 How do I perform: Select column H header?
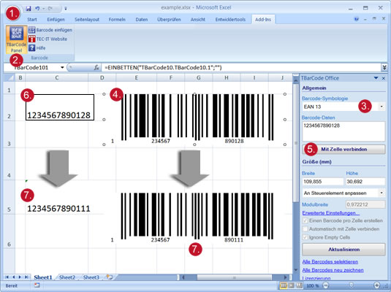(227, 78)
